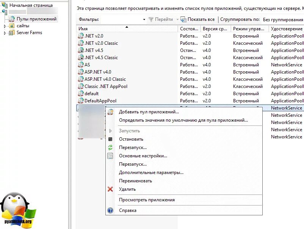Select the сайты tree item

(23, 26)
